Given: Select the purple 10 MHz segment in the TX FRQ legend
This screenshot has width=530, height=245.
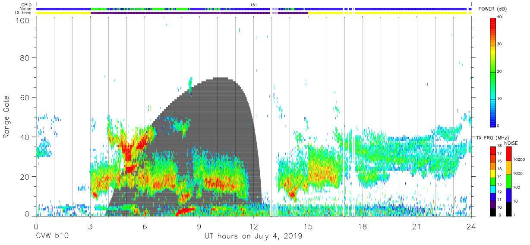Looking at the screenshot, I should click(493, 204).
